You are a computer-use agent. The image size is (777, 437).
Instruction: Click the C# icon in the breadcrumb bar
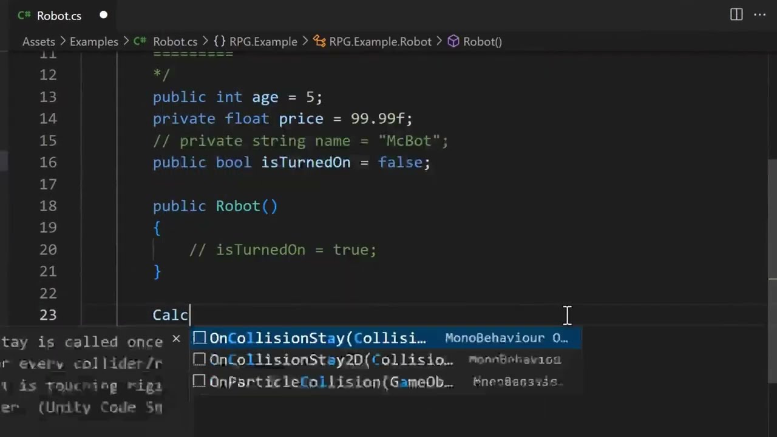pyautogui.click(x=140, y=42)
